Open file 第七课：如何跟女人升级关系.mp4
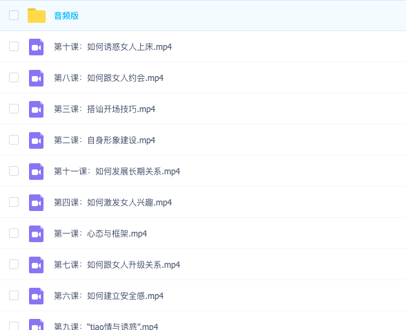The width and height of the screenshot is (406, 330). [x=117, y=265]
